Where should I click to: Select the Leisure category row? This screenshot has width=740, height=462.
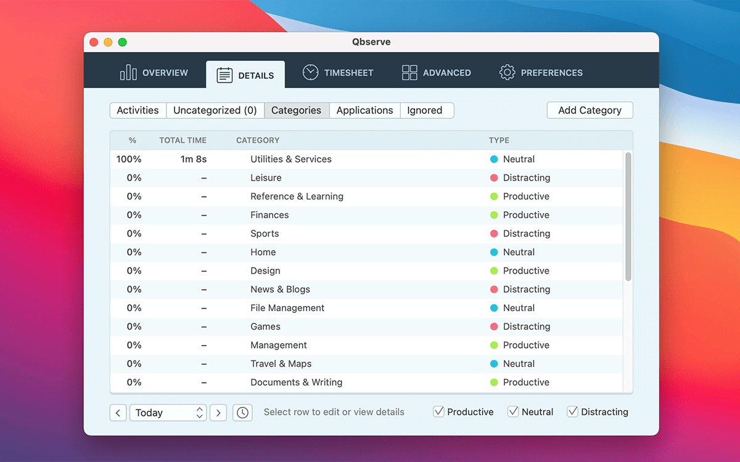point(367,177)
